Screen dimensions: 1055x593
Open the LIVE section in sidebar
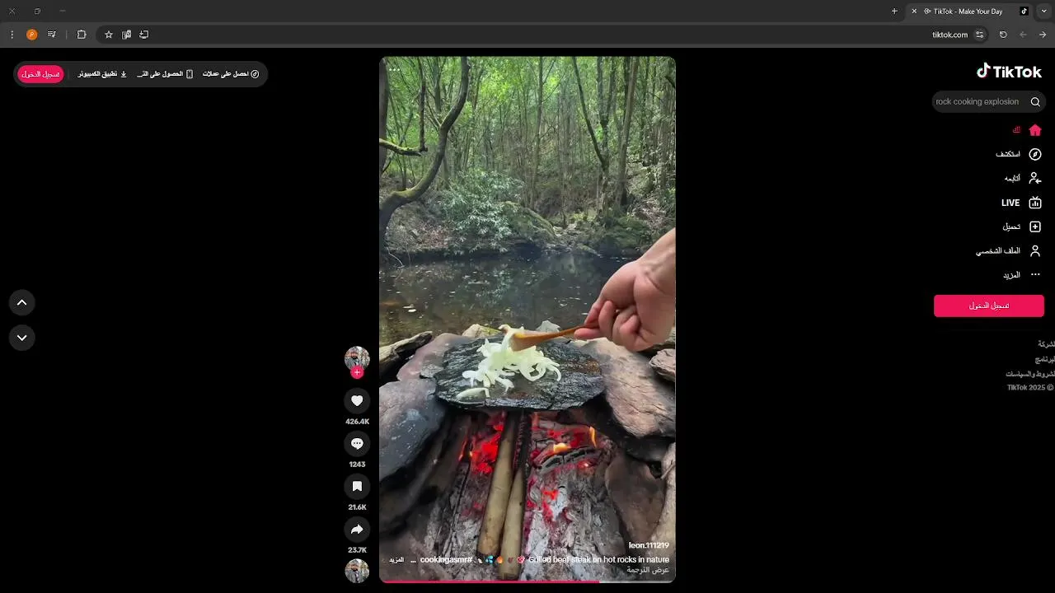1020,203
